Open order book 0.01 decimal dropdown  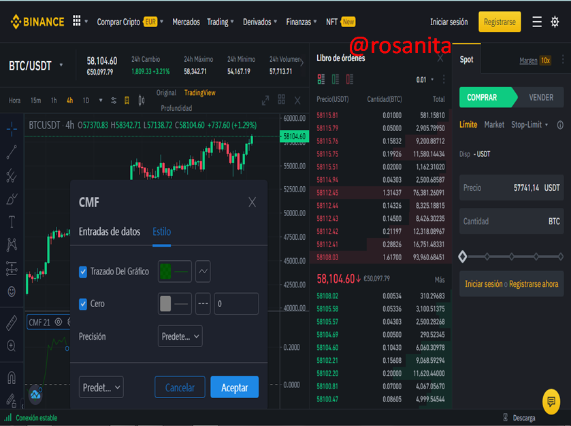(x=425, y=79)
